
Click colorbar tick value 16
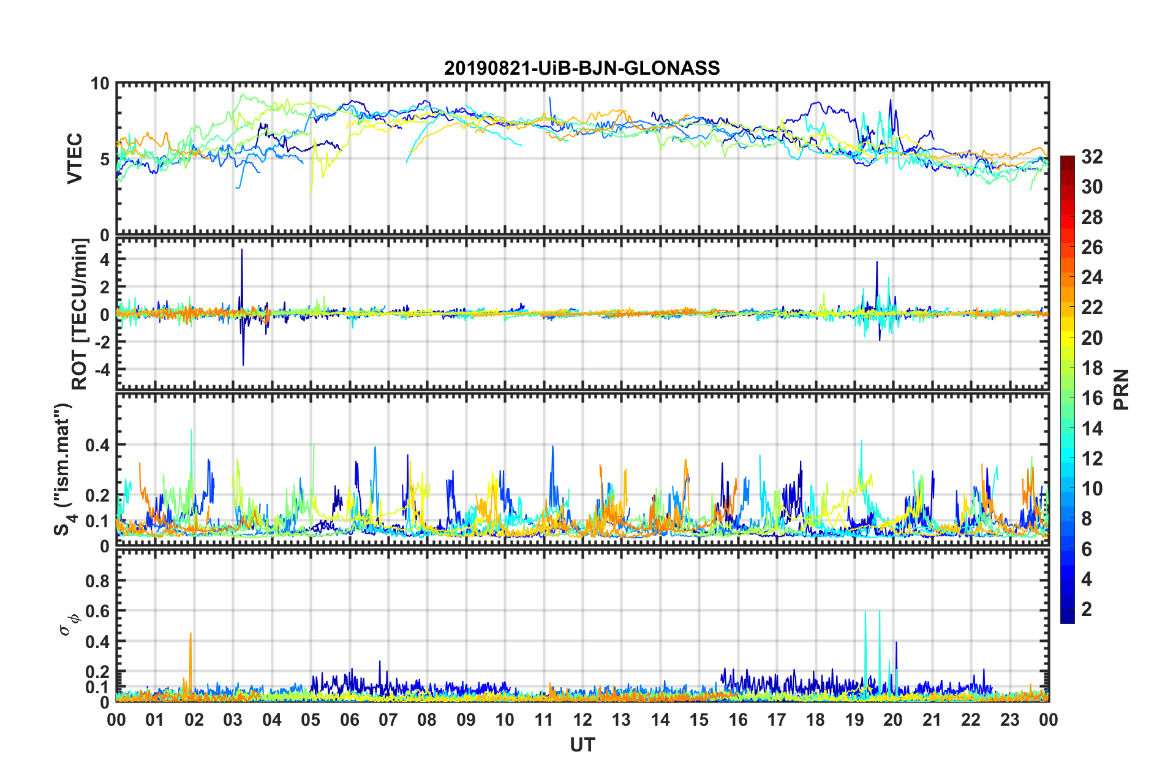point(1092,398)
